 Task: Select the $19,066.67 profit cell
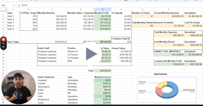point(103,29)
